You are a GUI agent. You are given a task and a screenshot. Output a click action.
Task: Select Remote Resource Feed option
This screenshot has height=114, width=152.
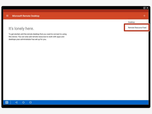pos(137,28)
